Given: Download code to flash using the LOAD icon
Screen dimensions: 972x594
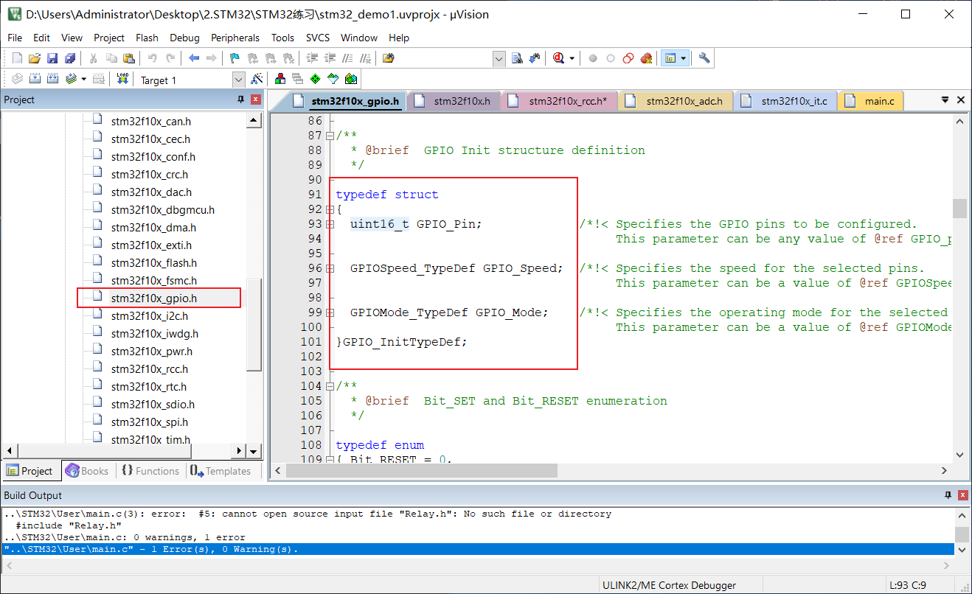Looking at the screenshot, I should coord(122,79).
